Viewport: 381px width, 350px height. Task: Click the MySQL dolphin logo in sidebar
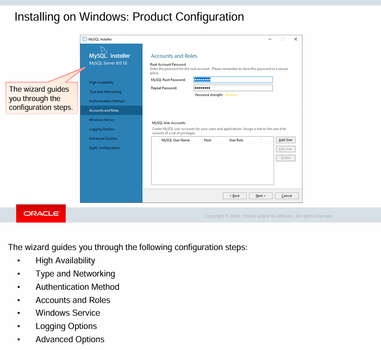pyautogui.click(x=103, y=49)
